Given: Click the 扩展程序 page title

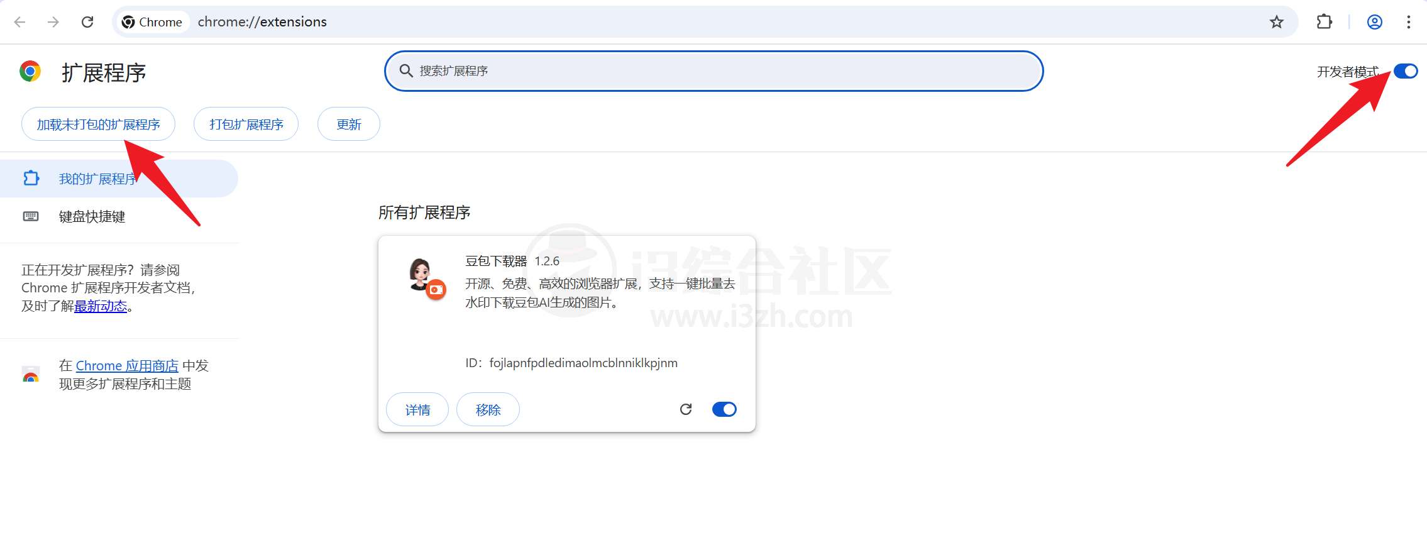Looking at the screenshot, I should coord(104,73).
